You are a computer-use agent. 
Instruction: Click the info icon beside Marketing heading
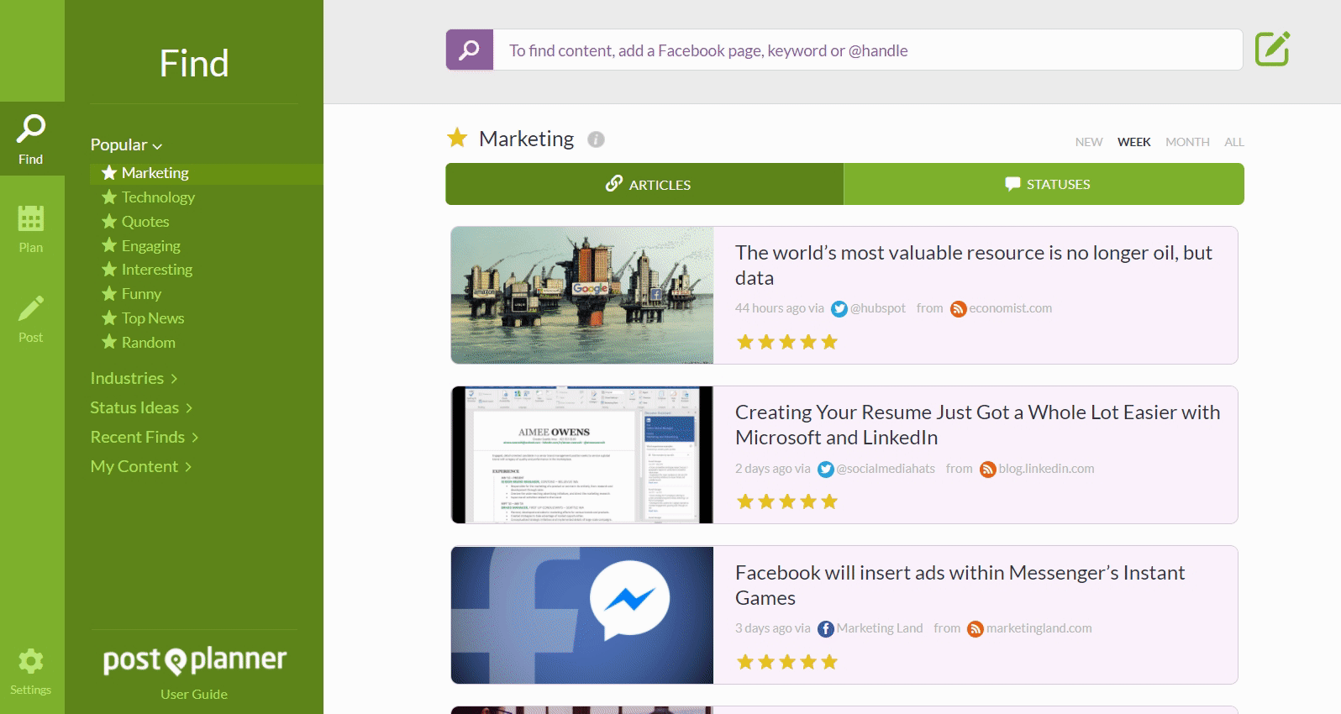pos(596,139)
